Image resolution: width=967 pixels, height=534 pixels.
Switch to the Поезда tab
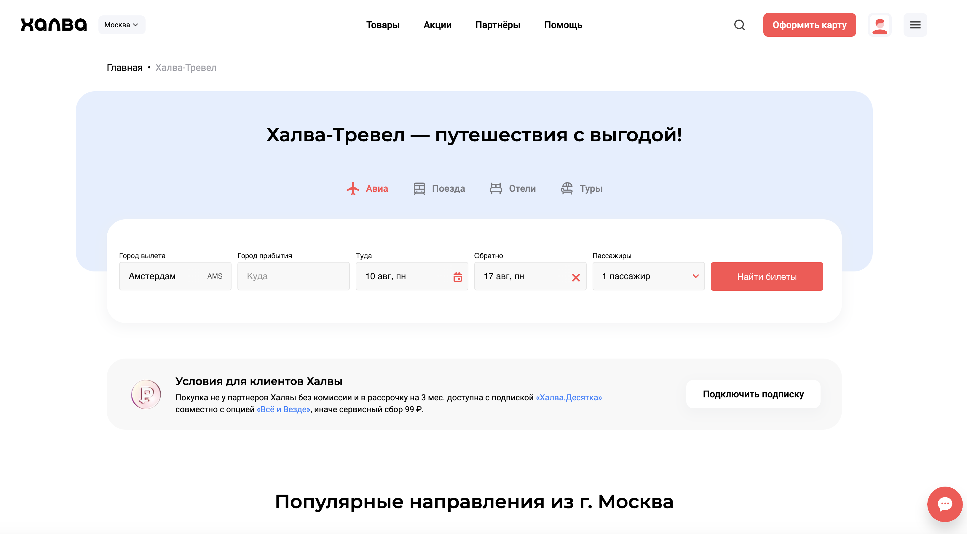tap(439, 188)
